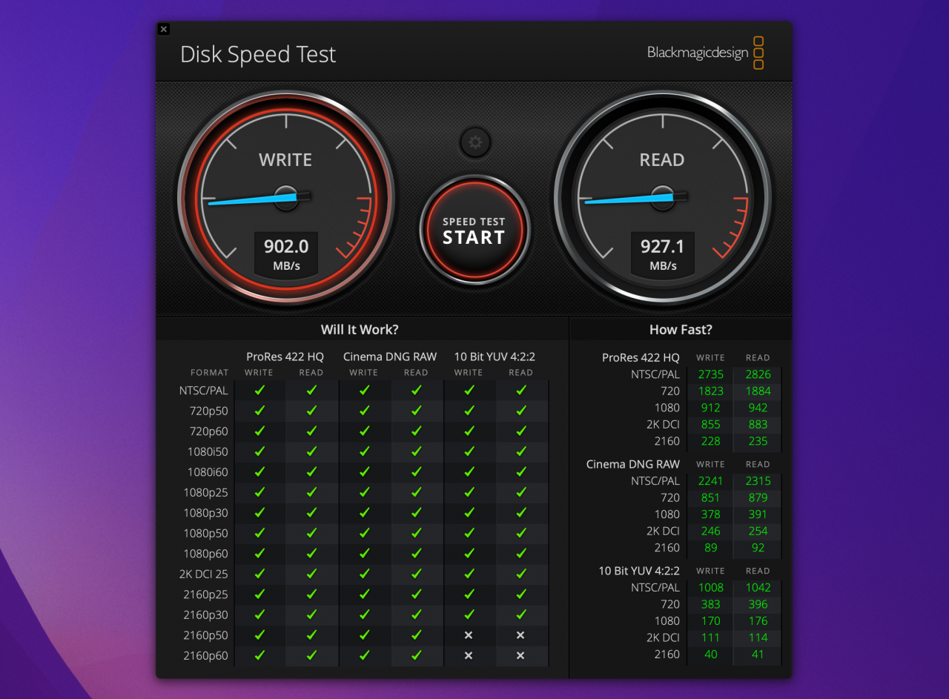949x699 pixels.
Task: Click the 1080p60 ProRes 422 HQ write checkmark
Action: click(x=259, y=553)
